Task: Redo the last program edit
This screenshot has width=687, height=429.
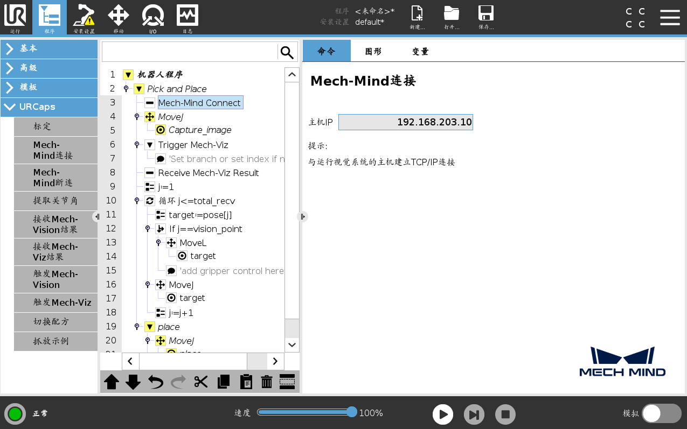Action: (x=178, y=382)
